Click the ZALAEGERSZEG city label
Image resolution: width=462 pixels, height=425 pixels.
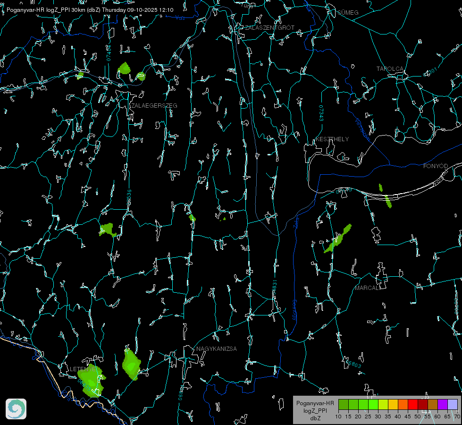click(154, 106)
